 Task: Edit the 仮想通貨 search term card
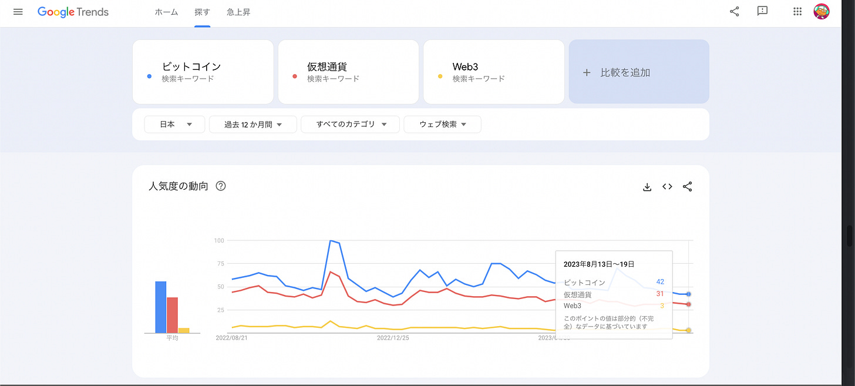click(348, 72)
